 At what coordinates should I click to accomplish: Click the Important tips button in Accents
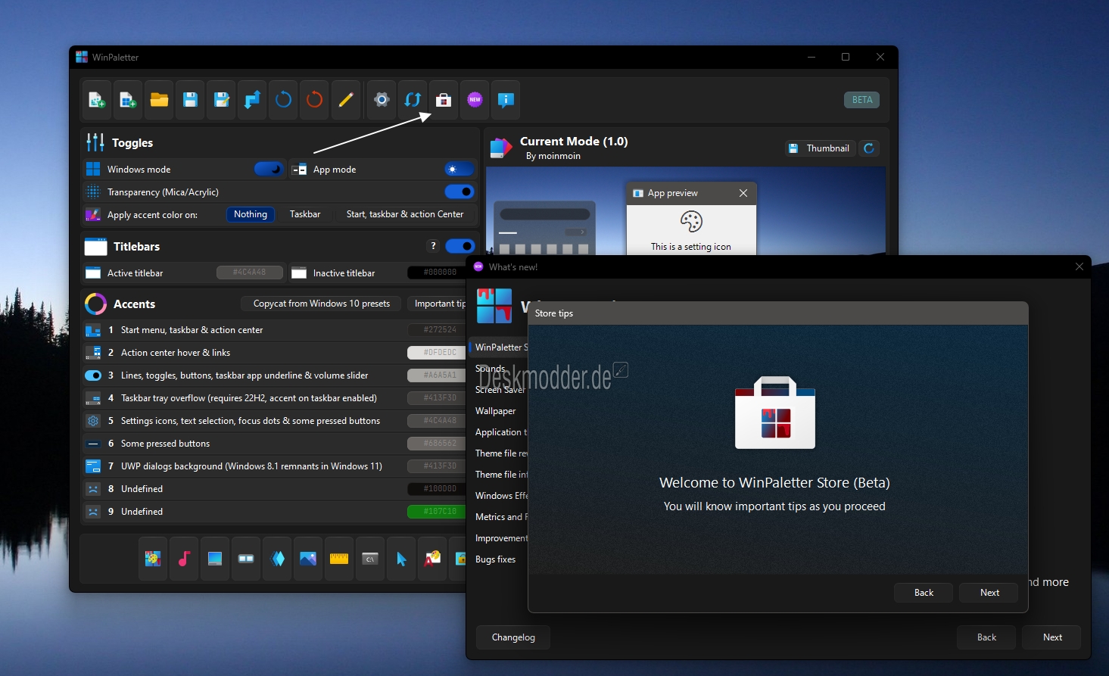[x=437, y=304]
